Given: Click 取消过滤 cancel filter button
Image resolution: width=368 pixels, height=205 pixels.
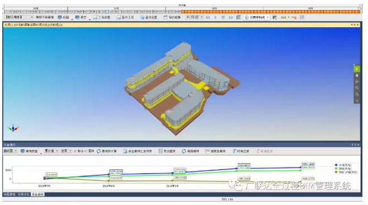Looking at the screenshot, I should pos(264,151).
